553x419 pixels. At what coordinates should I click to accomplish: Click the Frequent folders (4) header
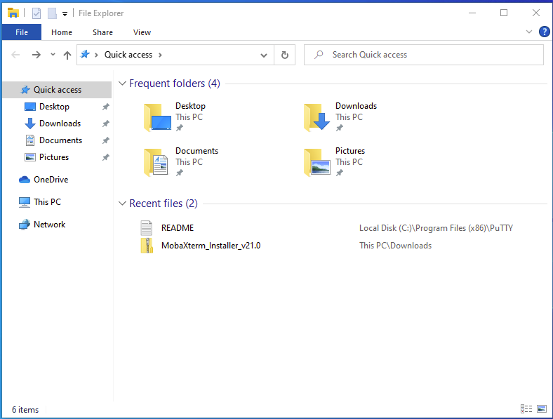click(x=175, y=84)
